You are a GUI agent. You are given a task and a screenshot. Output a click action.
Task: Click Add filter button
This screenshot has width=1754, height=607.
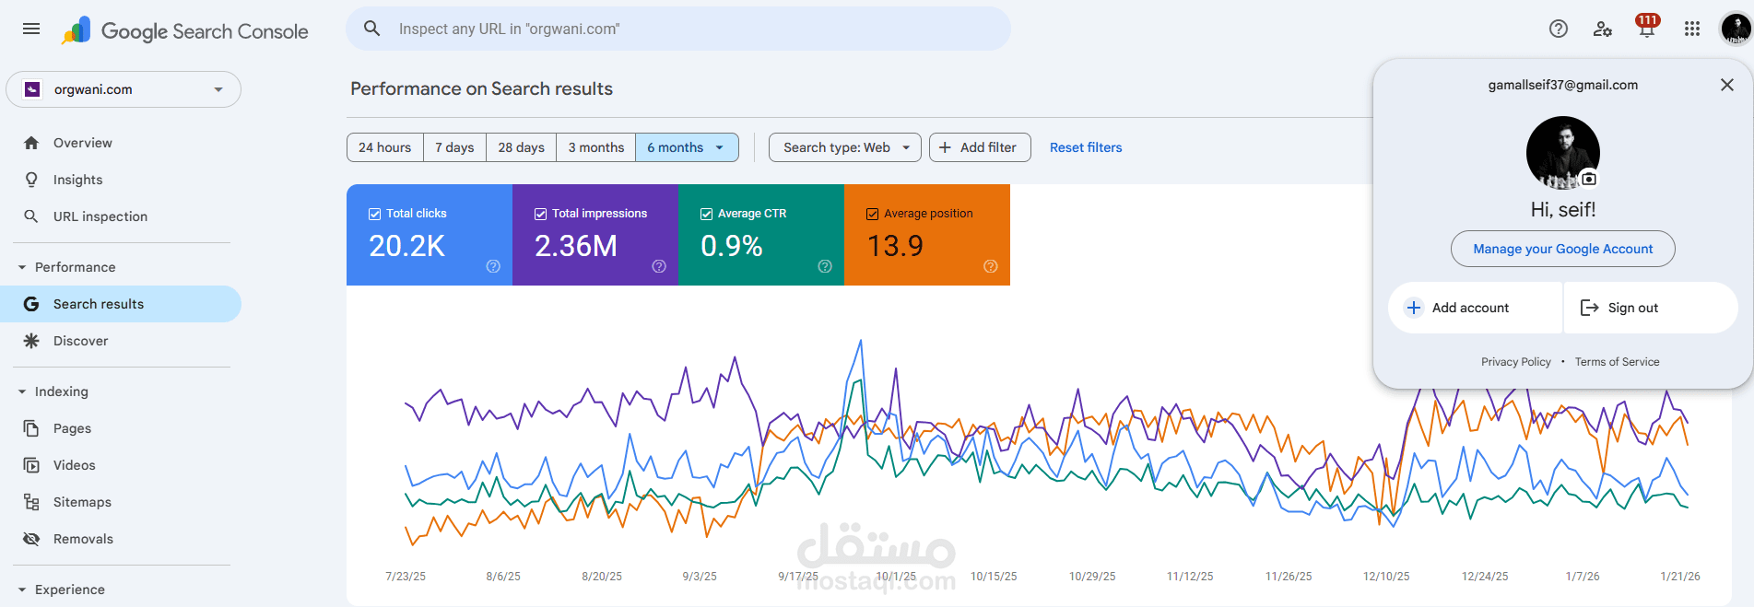tap(980, 147)
